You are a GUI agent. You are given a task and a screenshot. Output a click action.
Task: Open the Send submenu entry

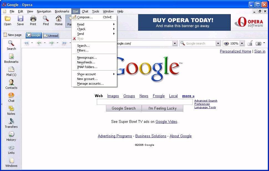coord(94,34)
